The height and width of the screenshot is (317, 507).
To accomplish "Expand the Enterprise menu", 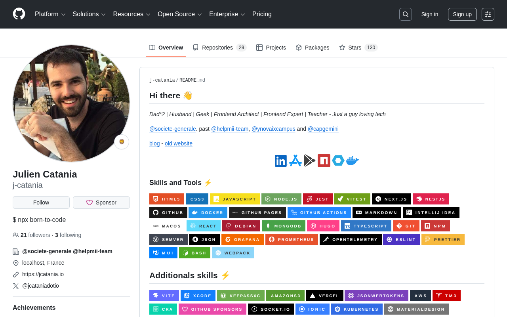I will [227, 14].
